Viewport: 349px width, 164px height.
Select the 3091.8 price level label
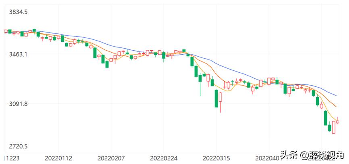pyautogui.click(x=18, y=104)
